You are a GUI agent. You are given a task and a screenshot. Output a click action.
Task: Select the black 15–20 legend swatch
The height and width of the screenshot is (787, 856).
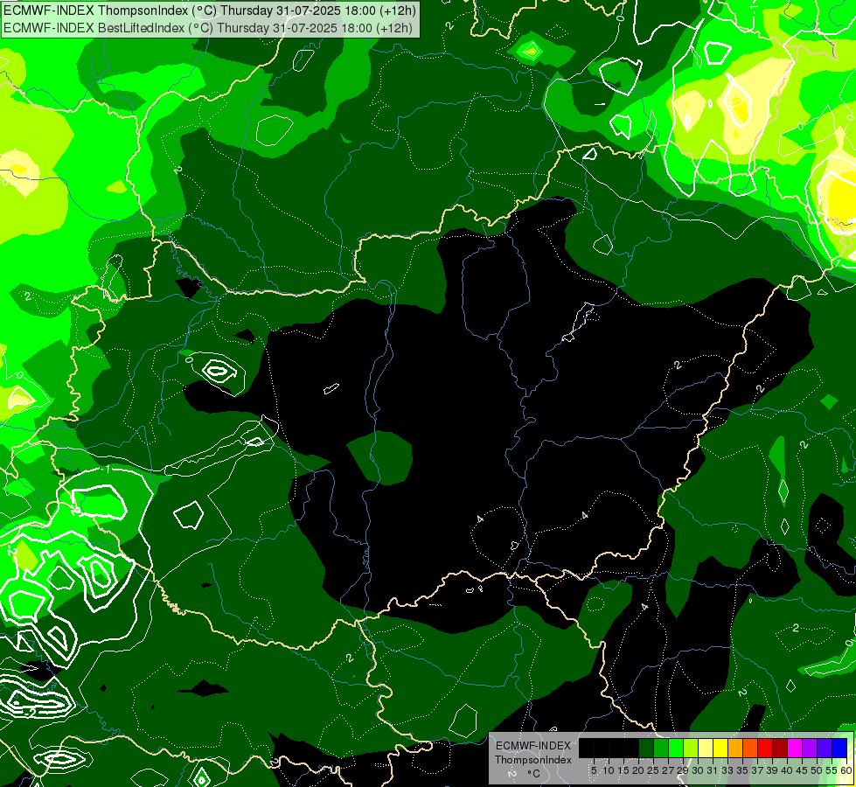pos(631,748)
